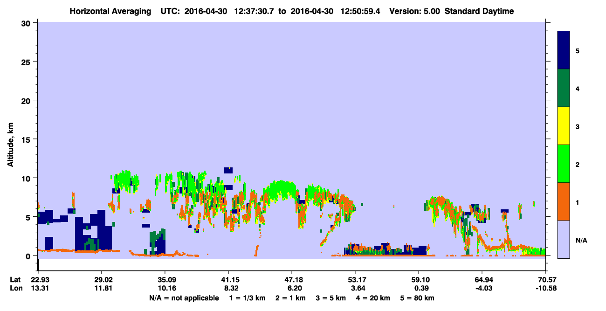Click the bright green level 2 swatch
This screenshot has width=606, height=311.
pos(564,164)
